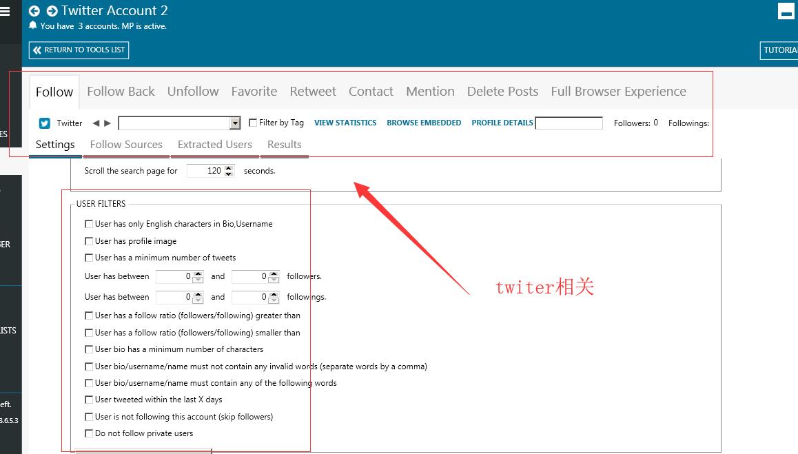This screenshot has width=798, height=454.
Task: Open the VIEW STATISTICS link
Action: 345,123
